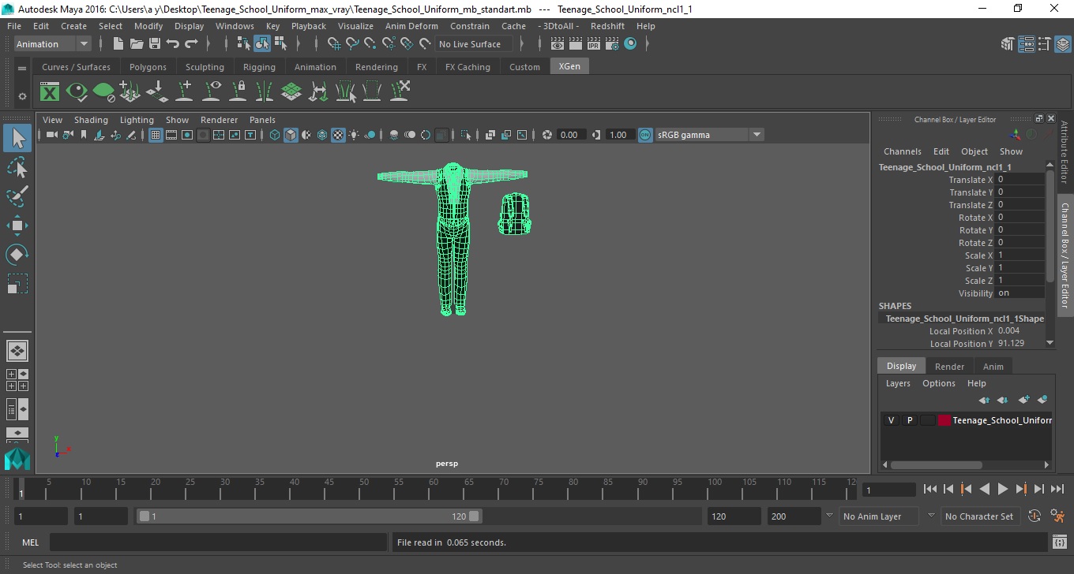Image resolution: width=1074 pixels, height=574 pixels.
Task: Open the Windows menu
Action: (235, 26)
